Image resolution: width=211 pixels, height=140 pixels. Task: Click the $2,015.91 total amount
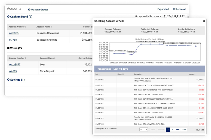(x=200, y=130)
